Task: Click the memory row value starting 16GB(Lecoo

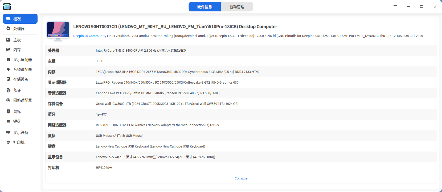Action: [x=178, y=72]
